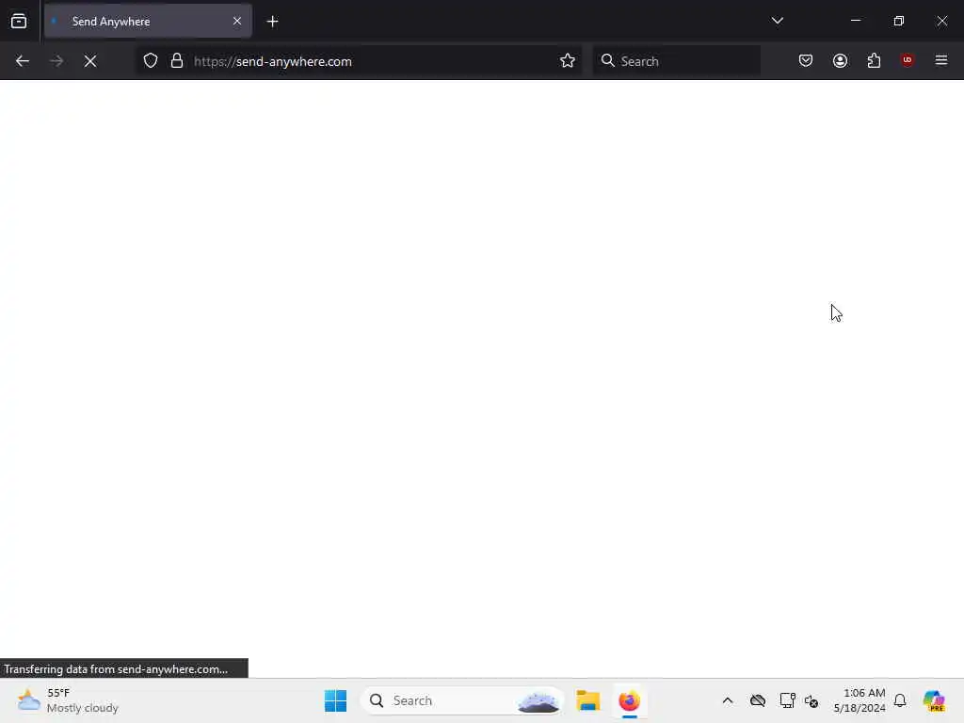Viewport: 964px width, 723px height.
Task: Restore down the Firefox window
Action: [x=899, y=21]
